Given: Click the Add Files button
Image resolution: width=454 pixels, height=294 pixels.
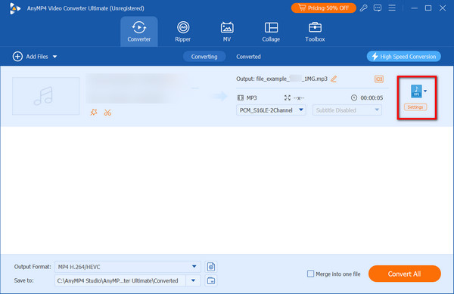Looking at the screenshot, I should point(30,57).
